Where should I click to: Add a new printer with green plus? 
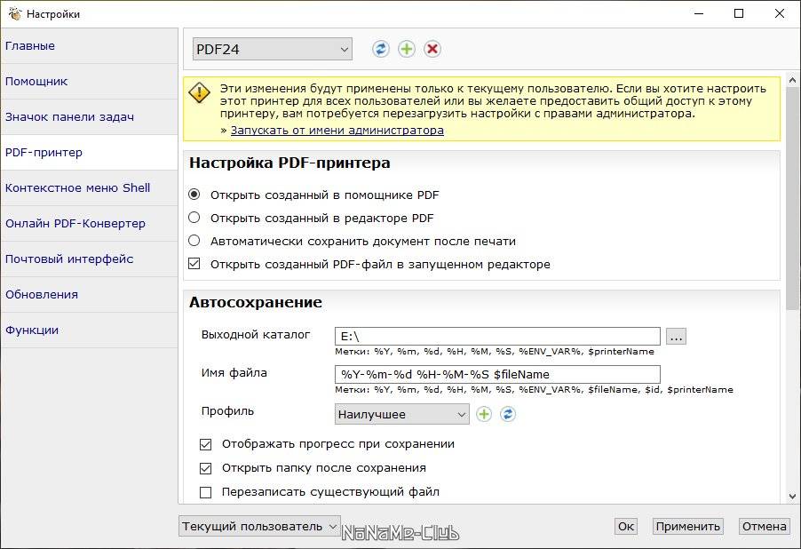[407, 49]
